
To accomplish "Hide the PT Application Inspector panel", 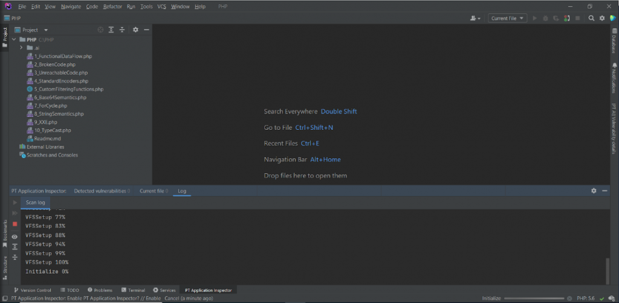I will 604,191.
